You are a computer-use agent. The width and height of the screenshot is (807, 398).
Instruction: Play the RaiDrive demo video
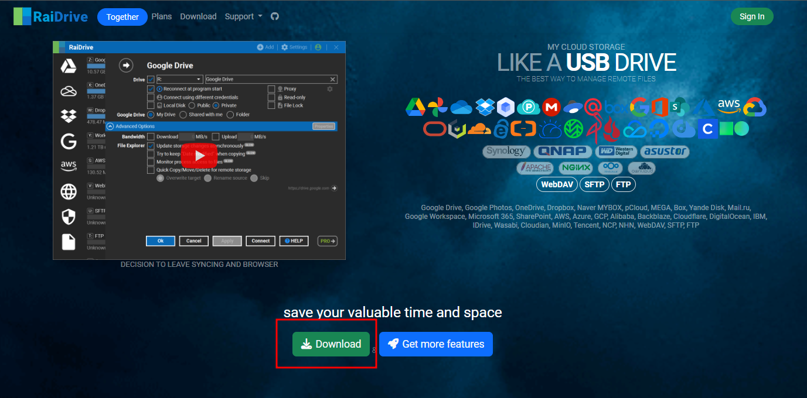tap(200, 156)
